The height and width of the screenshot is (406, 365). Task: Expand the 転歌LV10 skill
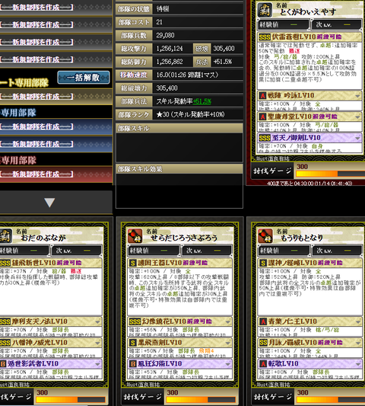click(357, 364)
